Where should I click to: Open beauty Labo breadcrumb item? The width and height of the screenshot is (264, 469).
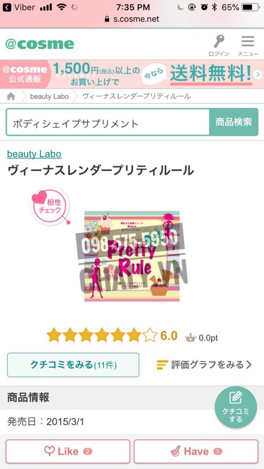49,96
